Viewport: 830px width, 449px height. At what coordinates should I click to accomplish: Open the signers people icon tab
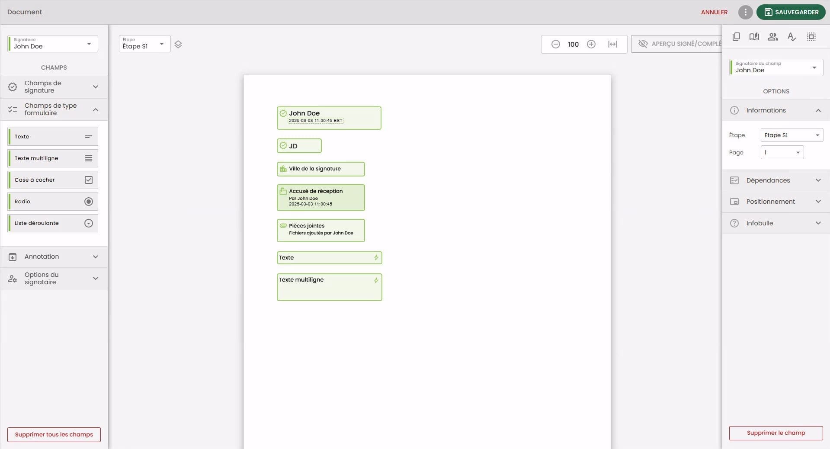(772, 37)
